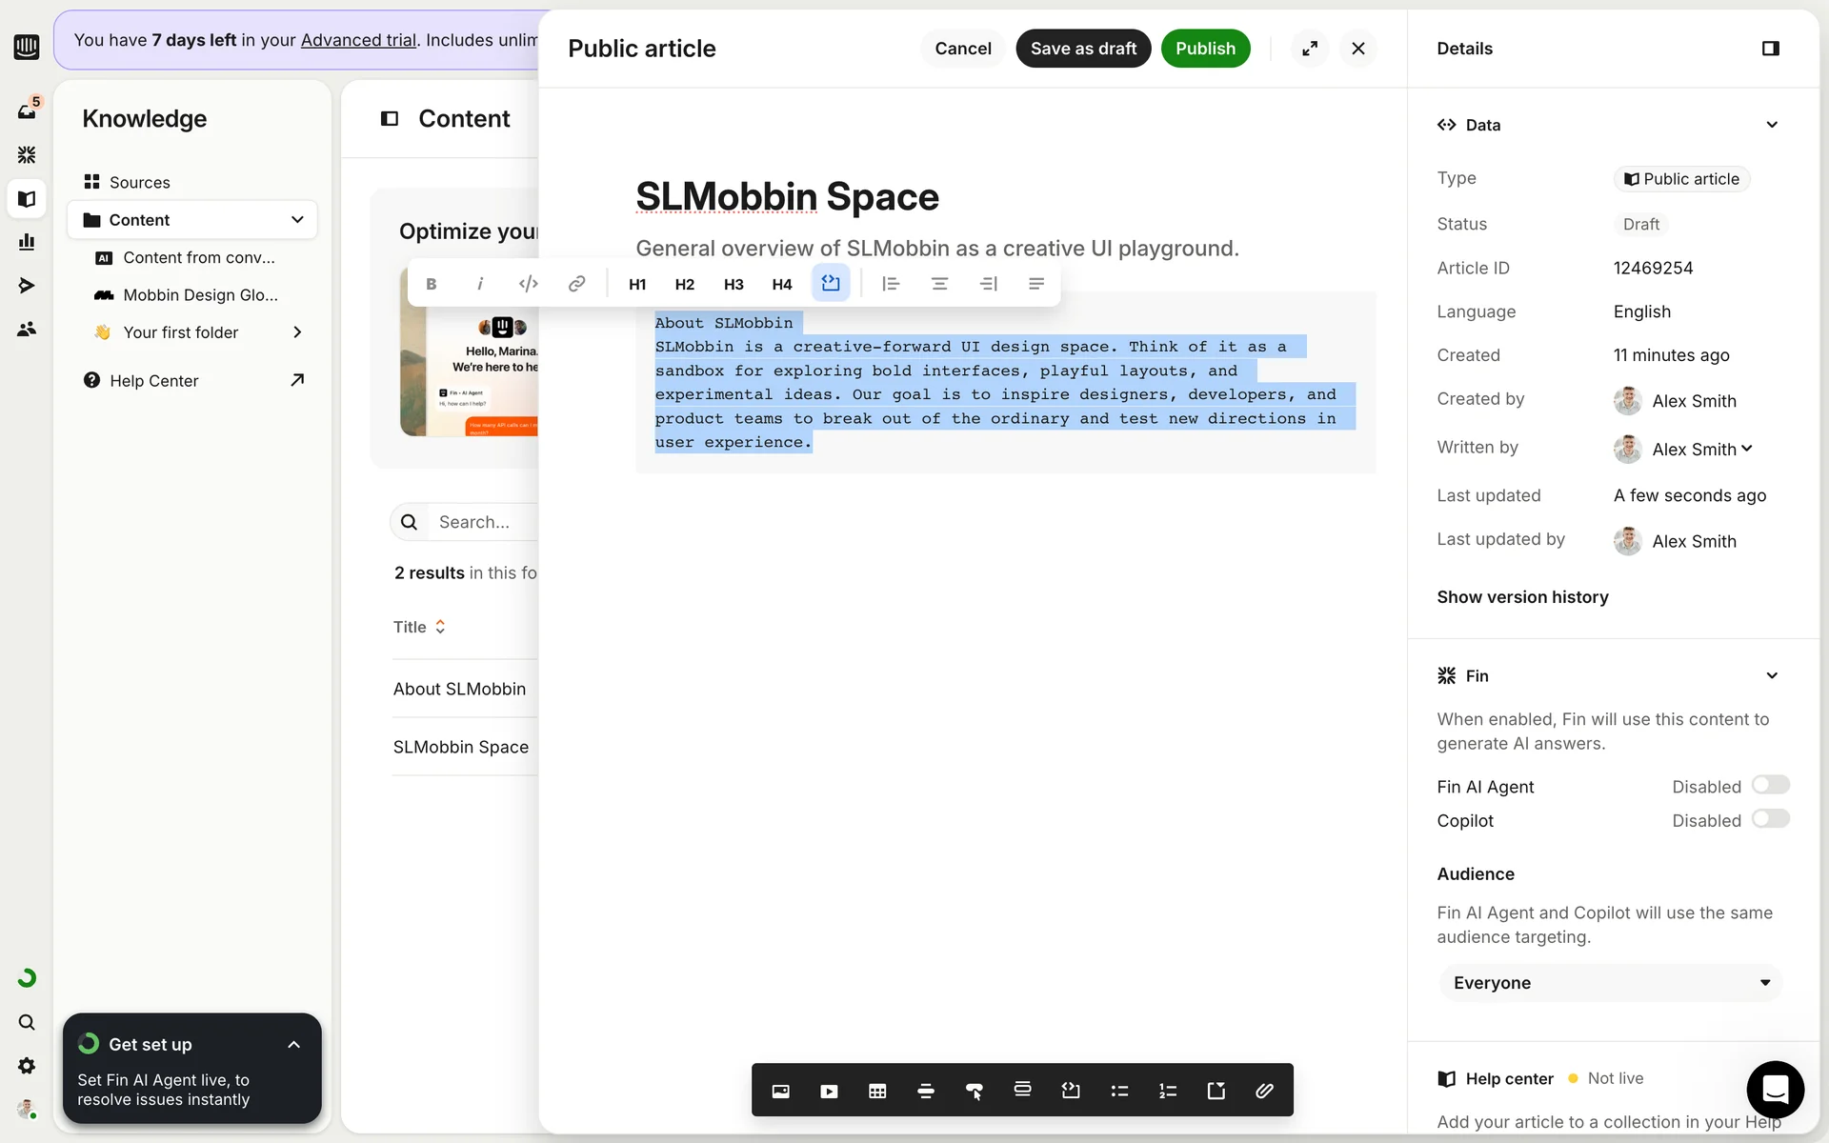Open the Everyone audience dropdown

[1610, 983]
